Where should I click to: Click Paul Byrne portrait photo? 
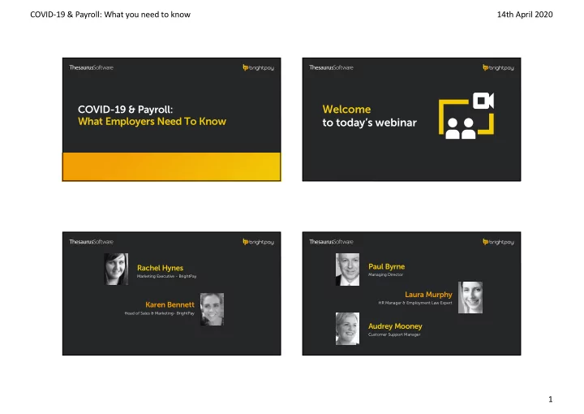(347, 270)
